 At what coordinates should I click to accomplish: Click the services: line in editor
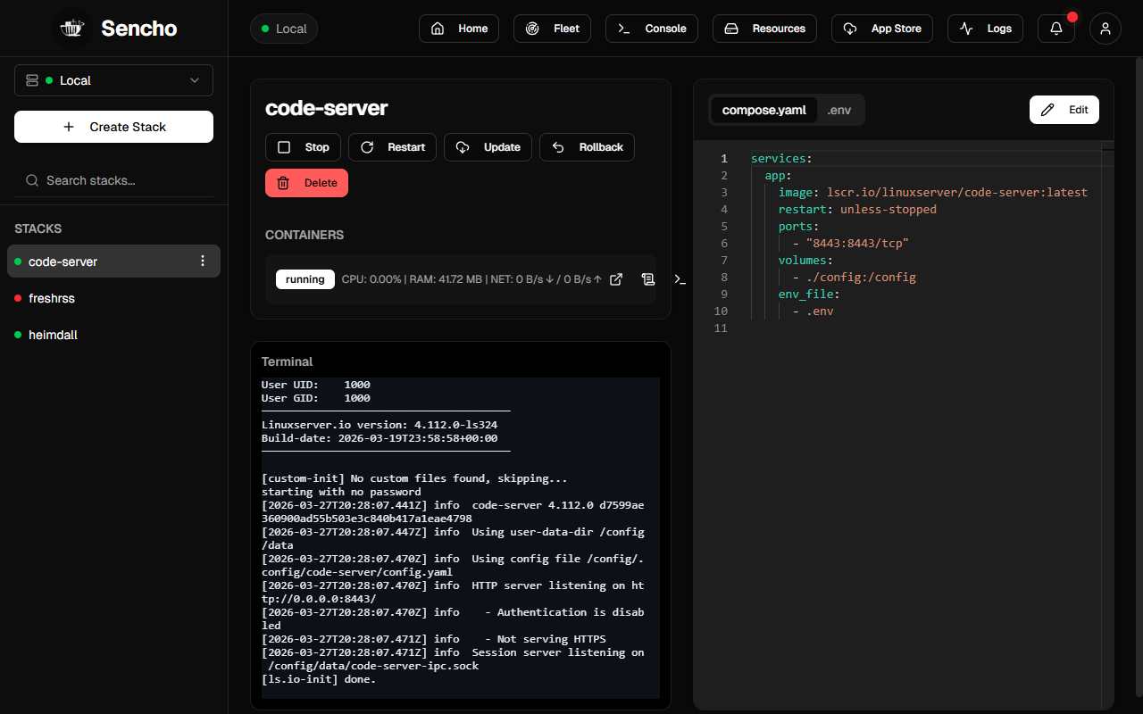tap(781, 159)
